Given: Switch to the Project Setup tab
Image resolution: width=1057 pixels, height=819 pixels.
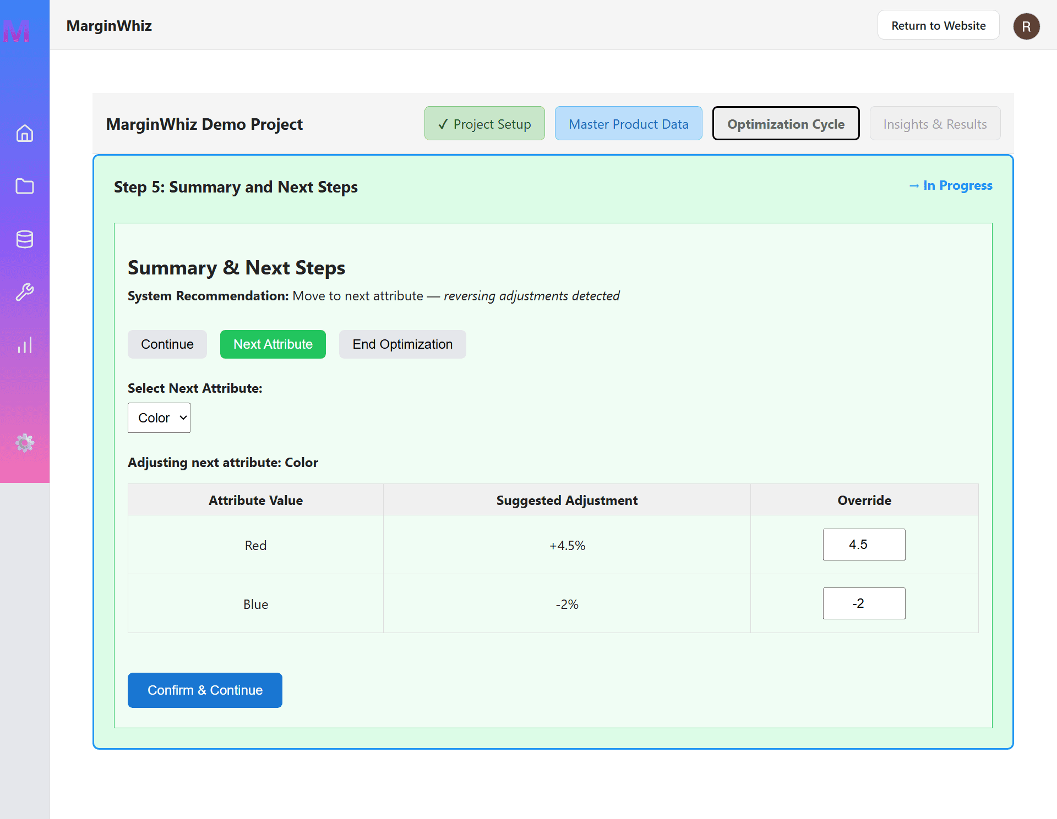Looking at the screenshot, I should tap(484, 124).
